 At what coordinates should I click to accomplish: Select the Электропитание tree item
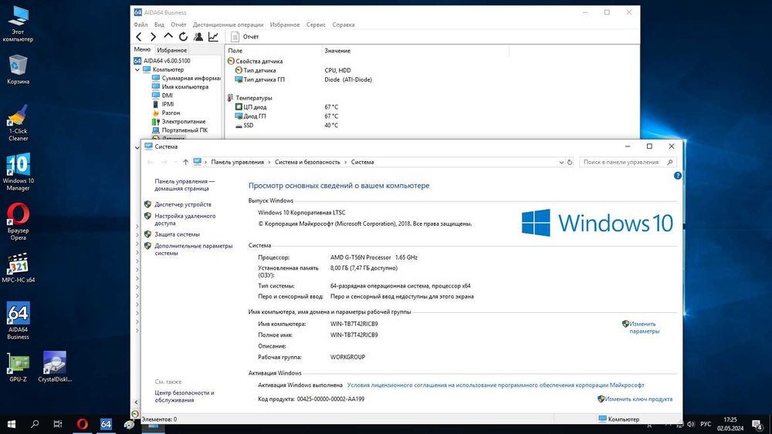(179, 121)
